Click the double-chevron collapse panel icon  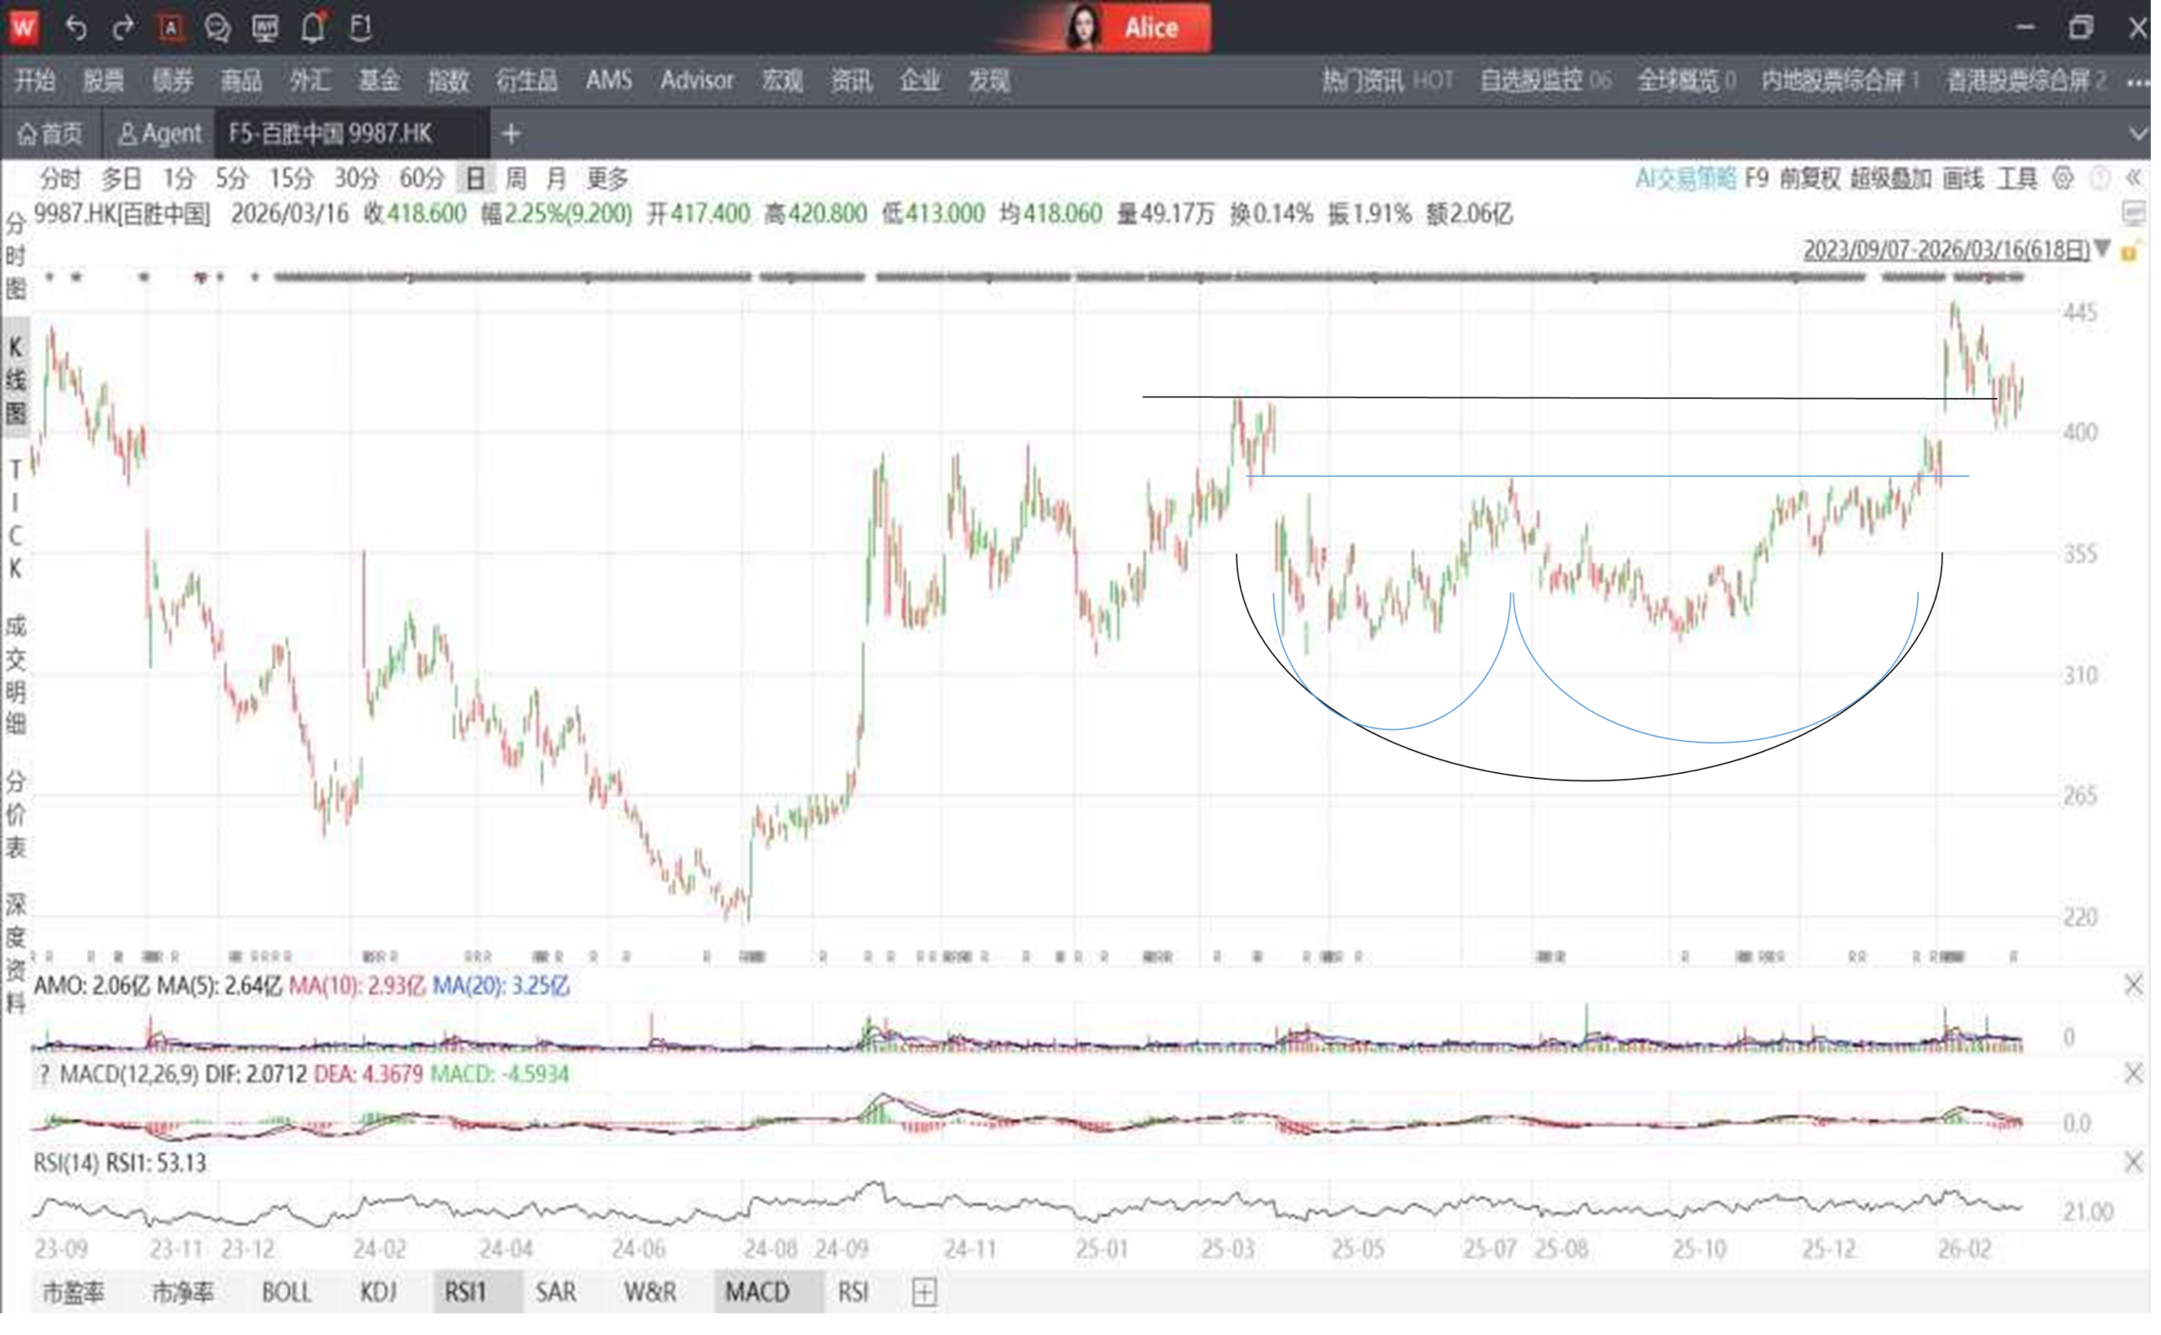[2135, 179]
